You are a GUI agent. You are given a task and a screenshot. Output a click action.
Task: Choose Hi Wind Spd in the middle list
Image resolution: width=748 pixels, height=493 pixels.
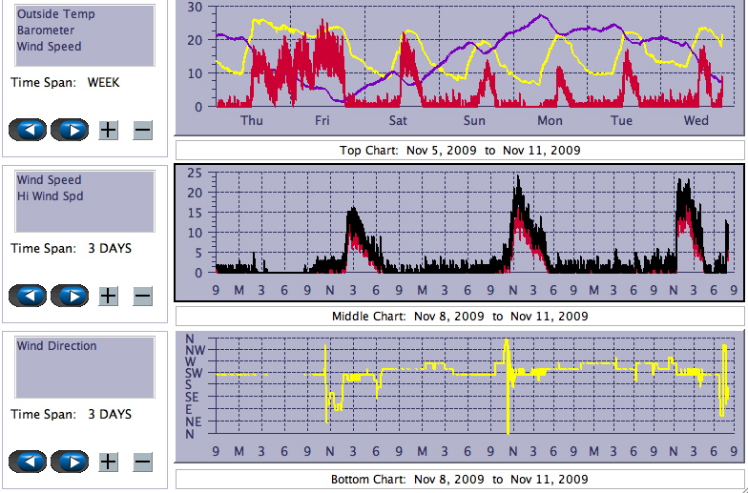50,196
